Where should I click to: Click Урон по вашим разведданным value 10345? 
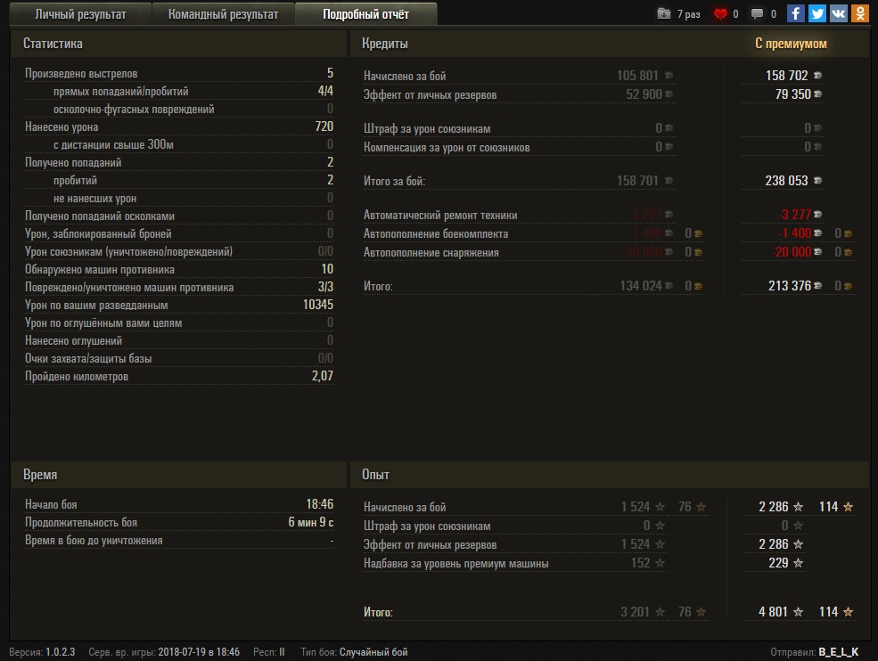318,305
